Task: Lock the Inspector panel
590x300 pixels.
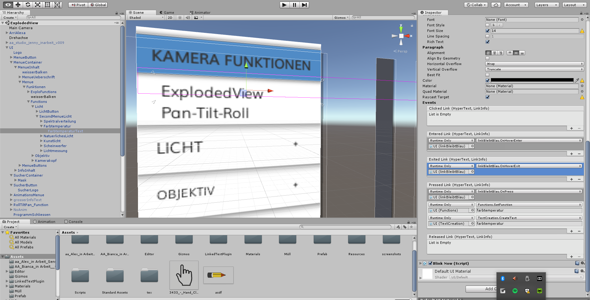Action: [581, 13]
